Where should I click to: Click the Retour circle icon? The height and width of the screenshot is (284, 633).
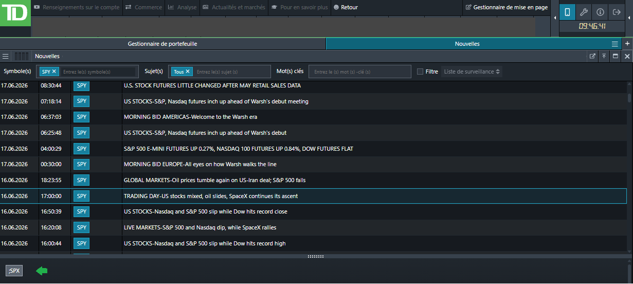336,7
